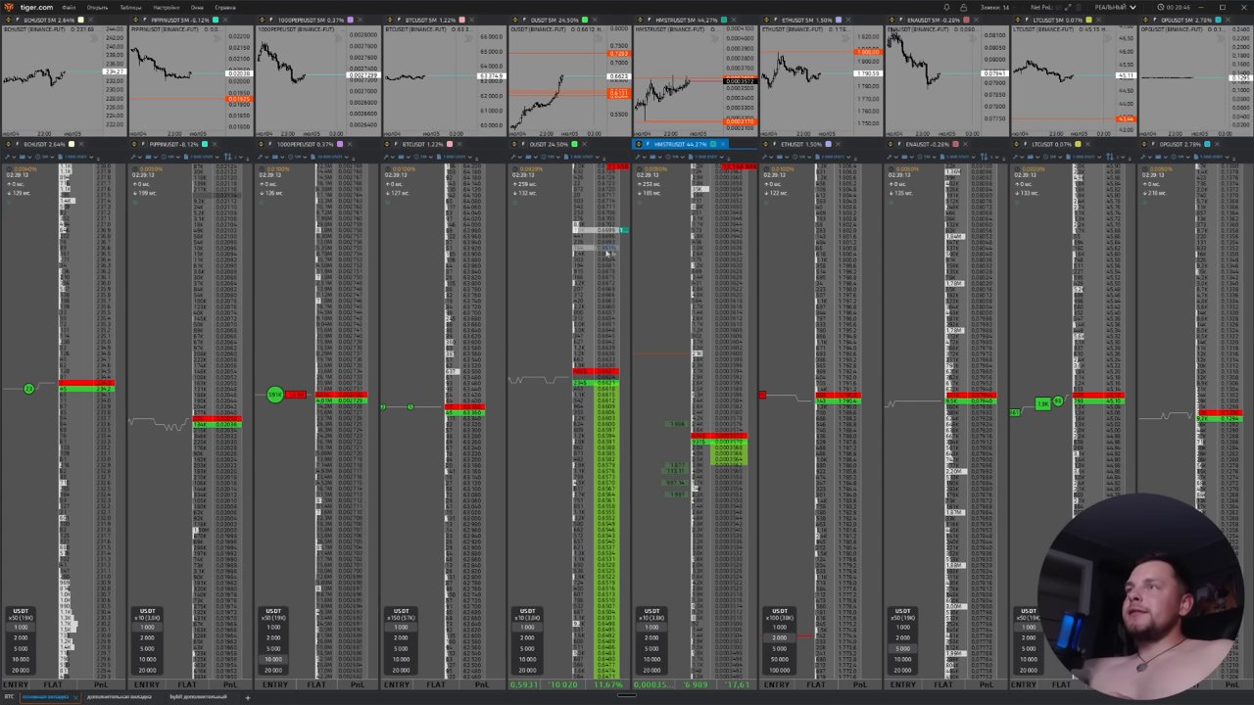Click the tiger.com logo icon
1254x705 pixels.
(9, 8)
